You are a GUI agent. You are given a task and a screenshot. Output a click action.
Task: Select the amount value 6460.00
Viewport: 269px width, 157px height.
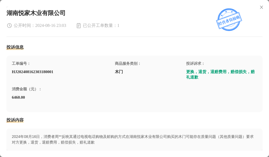point(18,97)
